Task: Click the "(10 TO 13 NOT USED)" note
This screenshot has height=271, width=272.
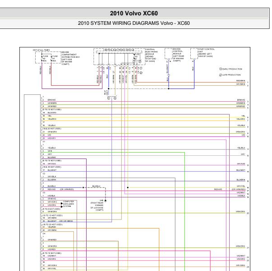Action: tap(53, 215)
